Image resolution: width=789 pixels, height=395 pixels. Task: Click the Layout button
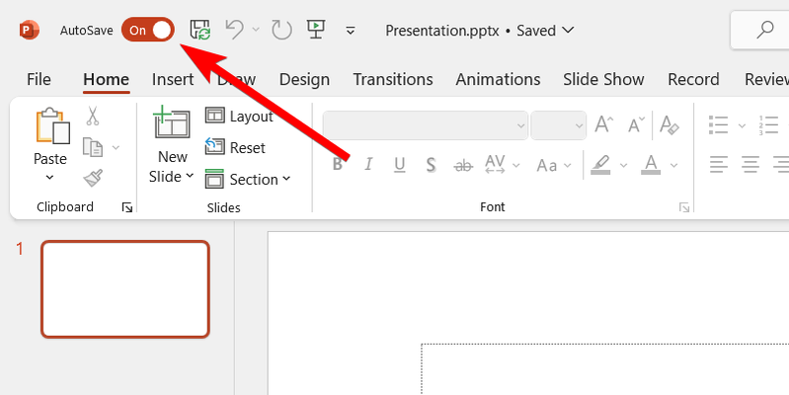(x=239, y=116)
